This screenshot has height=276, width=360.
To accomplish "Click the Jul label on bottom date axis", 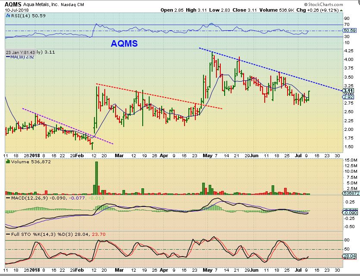I will [298, 270].
